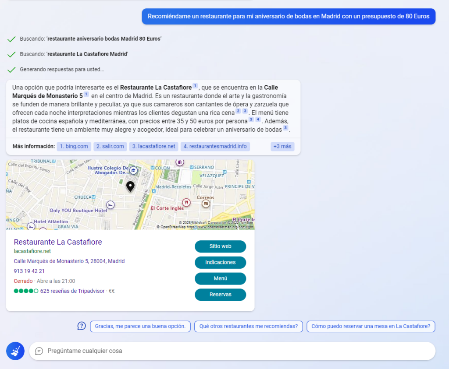Click the 'Indicaciones' button
Screen dimensions: 449x369
click(x=220, y=263)
